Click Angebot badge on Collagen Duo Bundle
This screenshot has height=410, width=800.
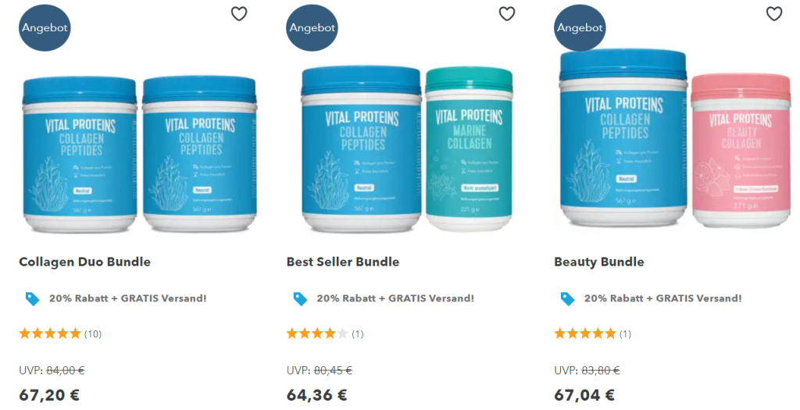(45, 27)
